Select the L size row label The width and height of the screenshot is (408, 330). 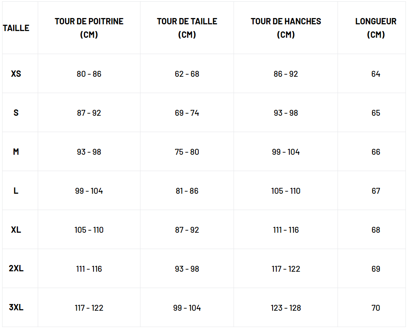16,191
